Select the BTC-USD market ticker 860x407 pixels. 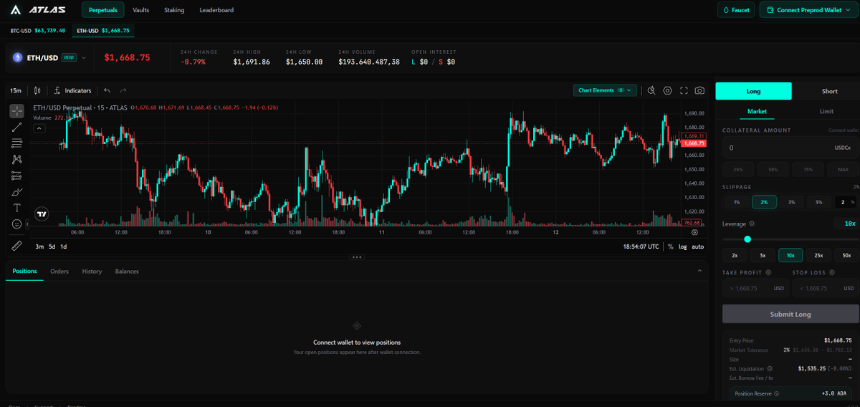click(38, 31)
